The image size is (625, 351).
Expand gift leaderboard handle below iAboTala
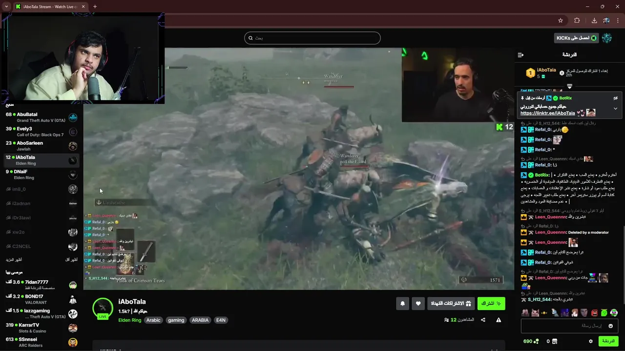569,86
